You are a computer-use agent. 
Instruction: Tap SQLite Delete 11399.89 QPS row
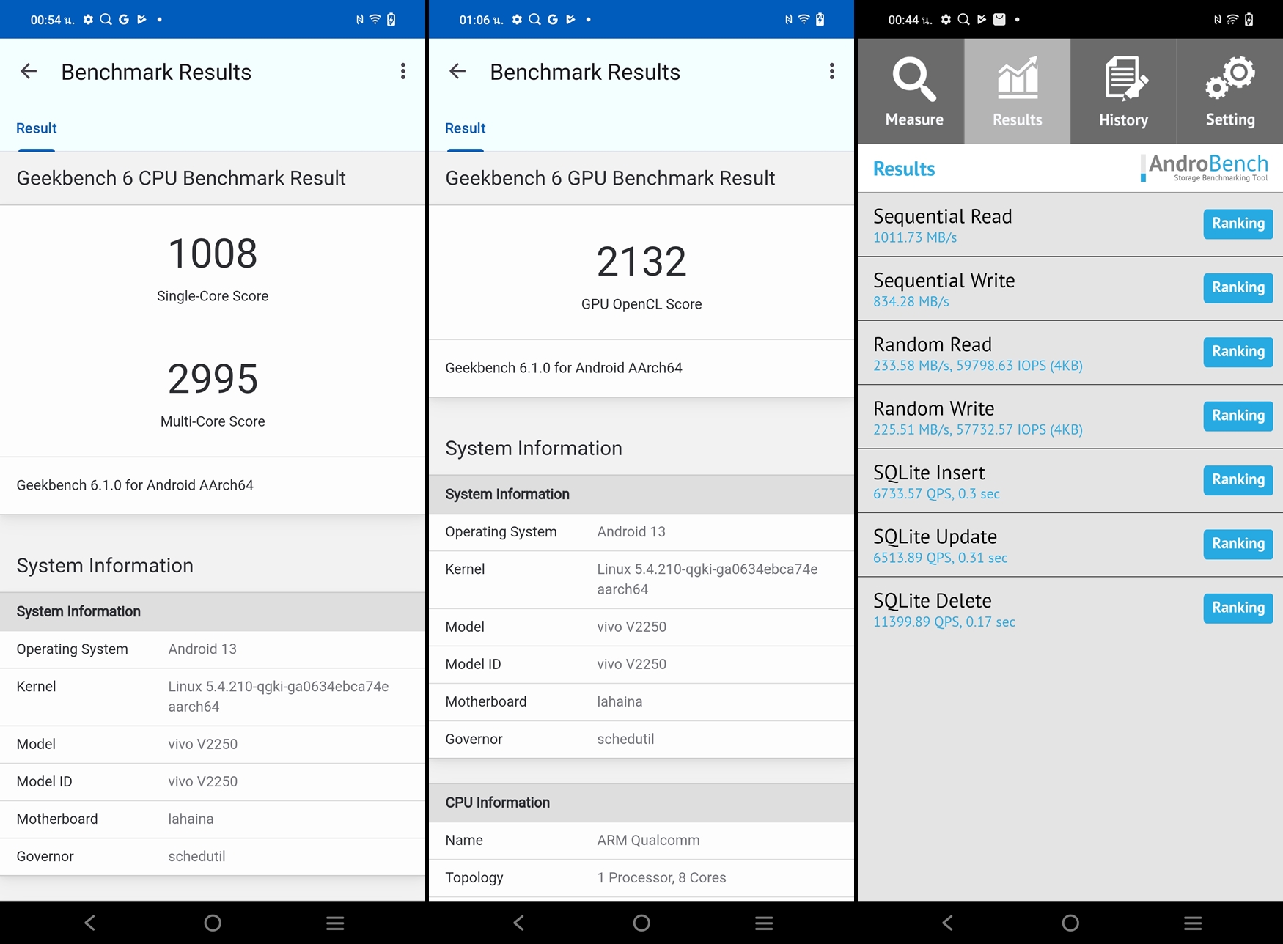click(x=1070, y=609)
